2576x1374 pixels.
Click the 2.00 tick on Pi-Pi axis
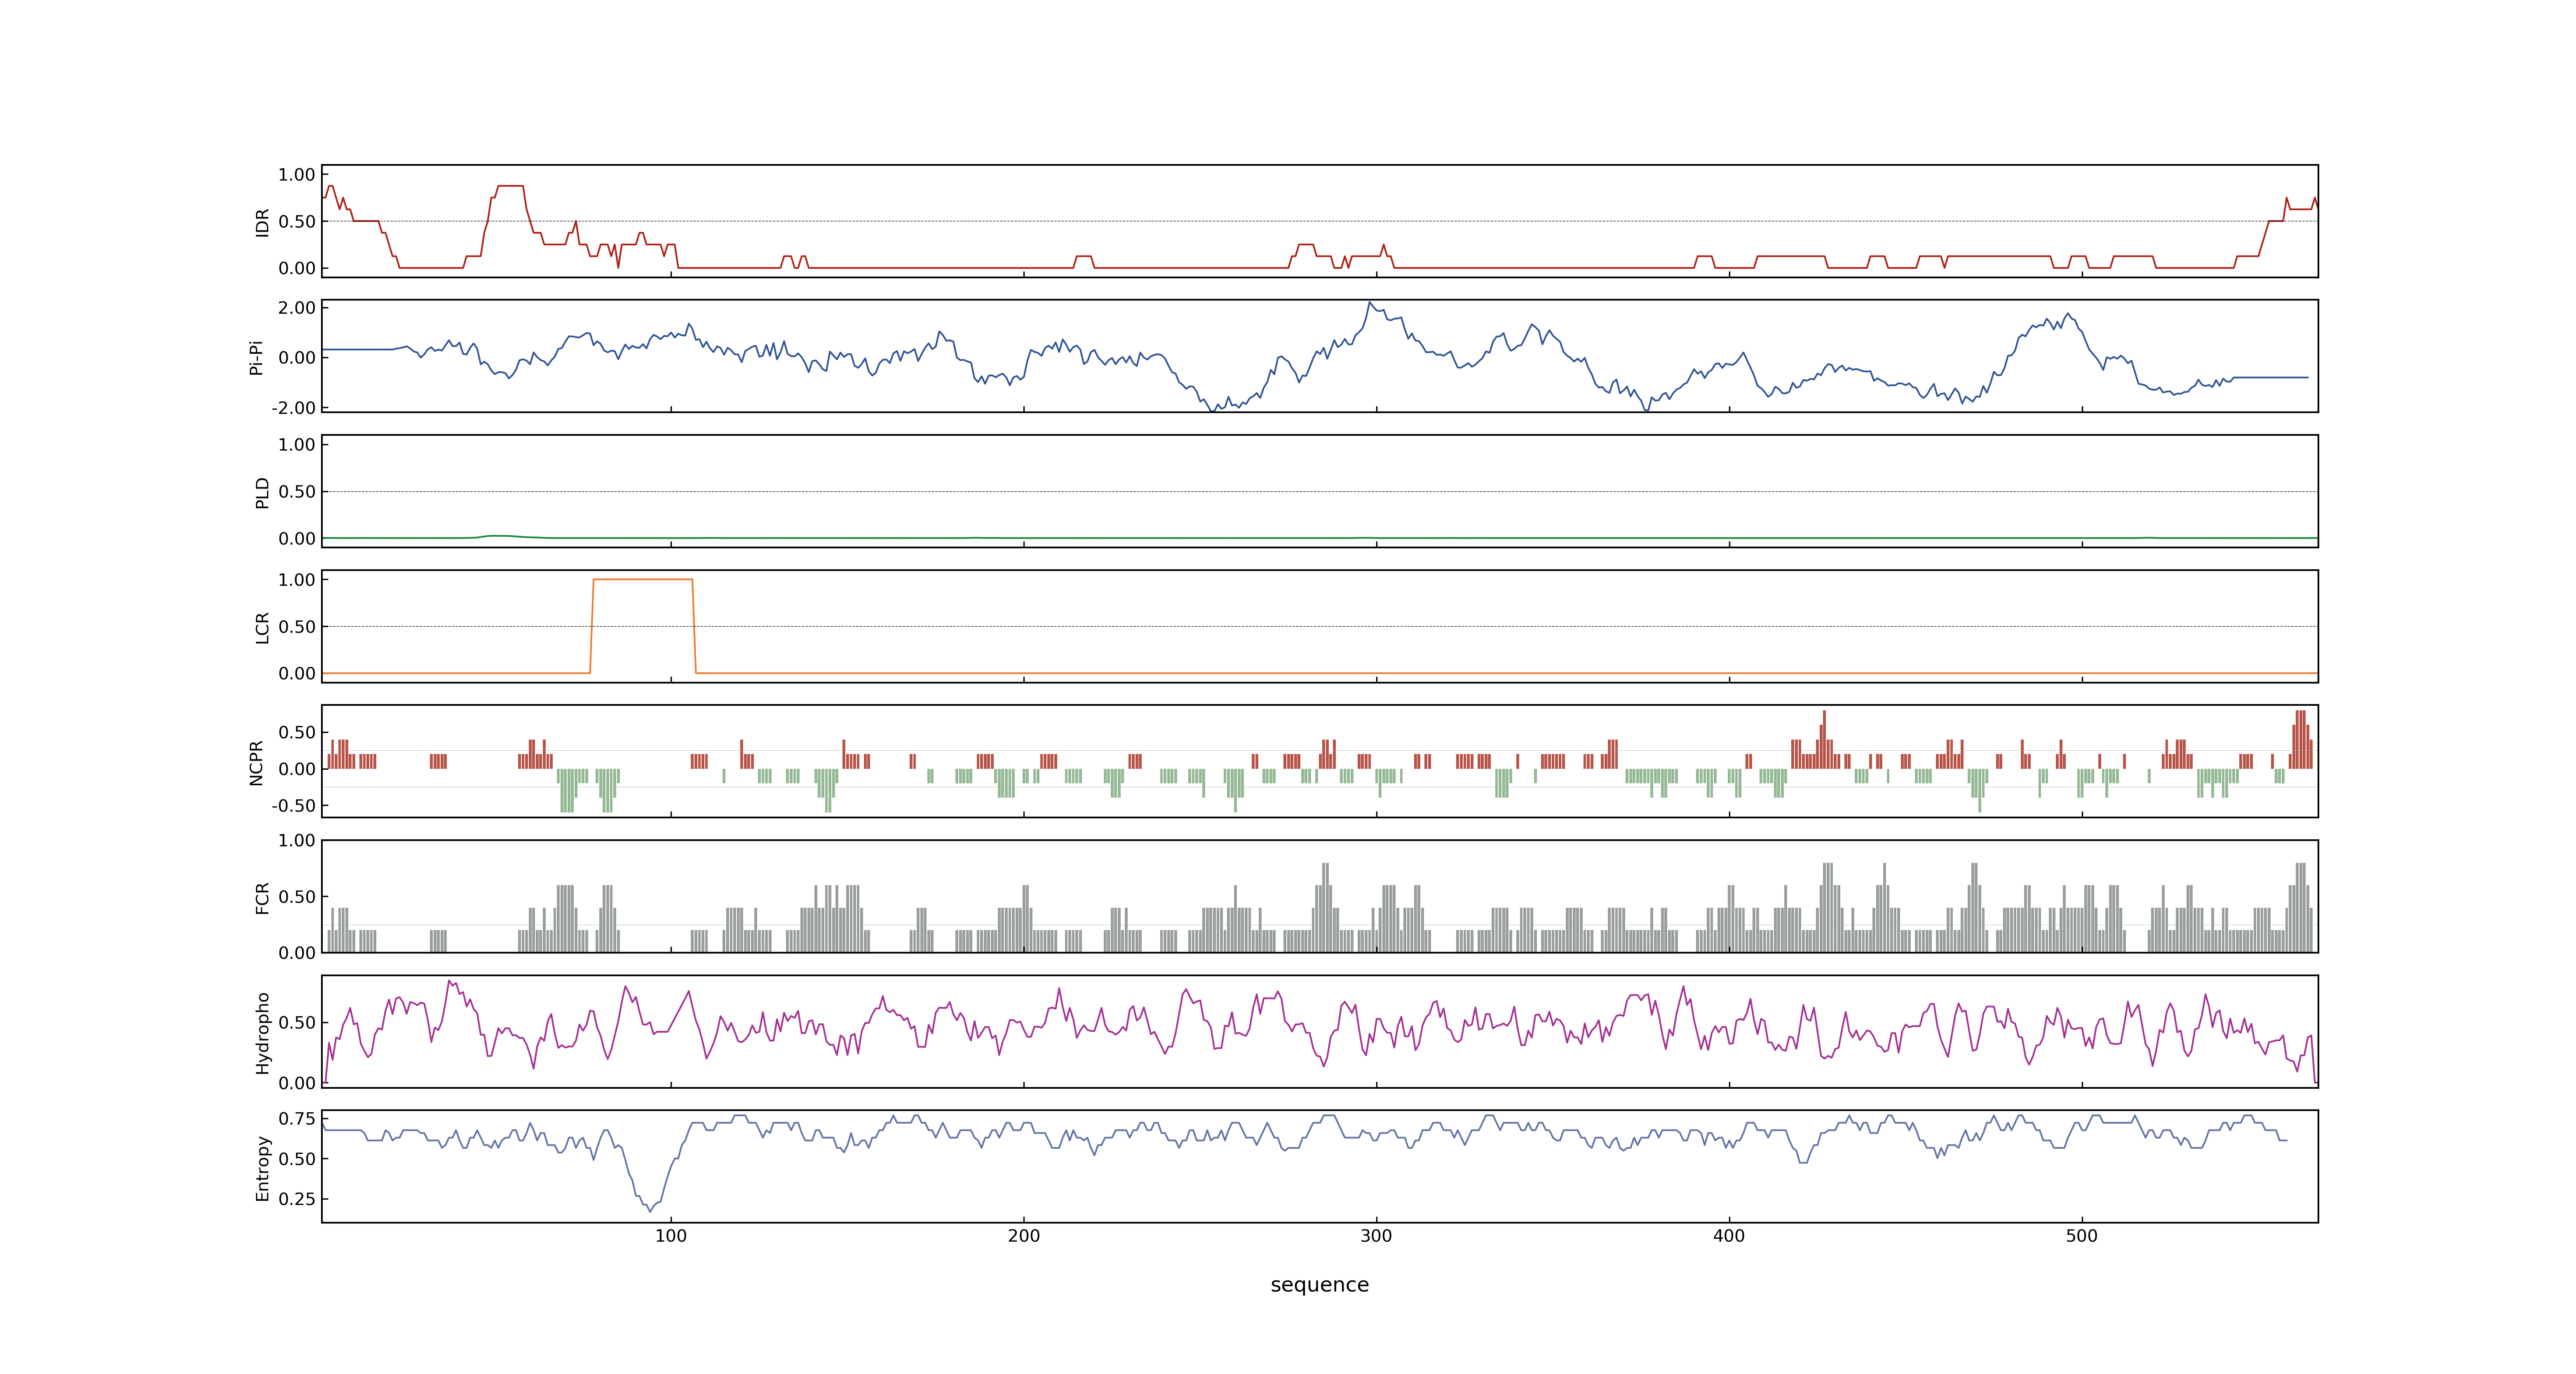pos(297,308)
